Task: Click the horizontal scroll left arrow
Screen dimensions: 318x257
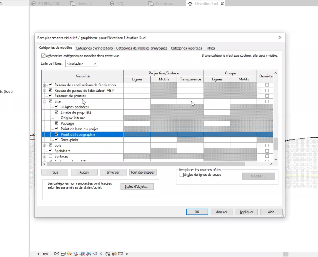Action: 44,164
